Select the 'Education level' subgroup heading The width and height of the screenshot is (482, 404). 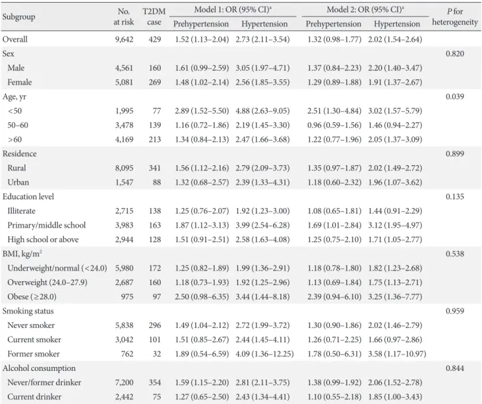(x=28, y=196)
